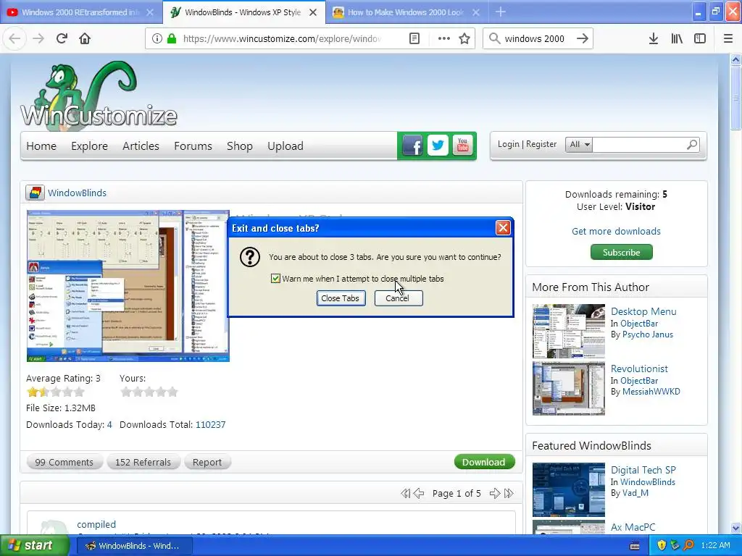Click the security shield tray icon
Screen dimensions: 742x556
(662, 546)
